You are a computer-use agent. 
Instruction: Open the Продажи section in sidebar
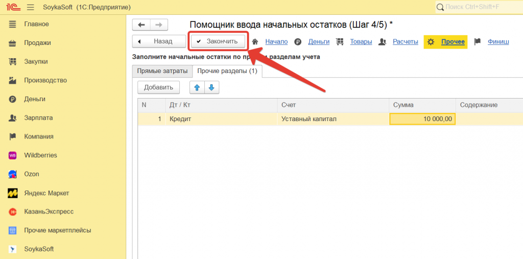37,43
